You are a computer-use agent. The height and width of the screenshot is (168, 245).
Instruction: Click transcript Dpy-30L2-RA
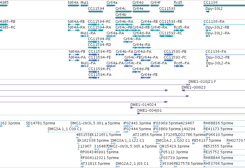coord(208,36)
